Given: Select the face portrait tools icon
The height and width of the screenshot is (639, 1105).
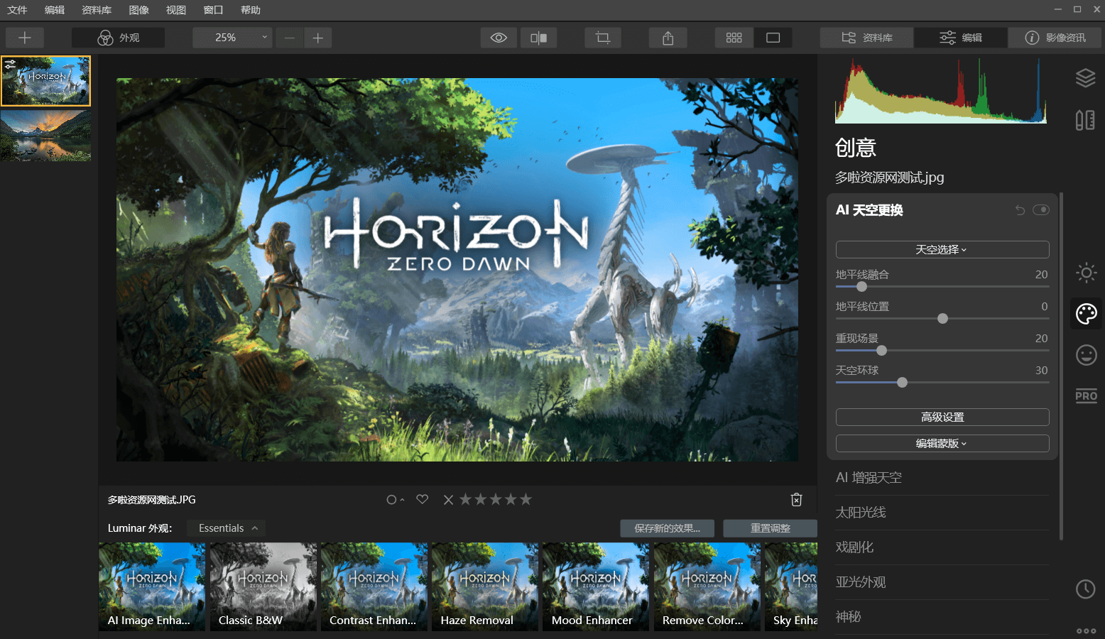Looking at the screenshot, I should [x=1086, y=354].
